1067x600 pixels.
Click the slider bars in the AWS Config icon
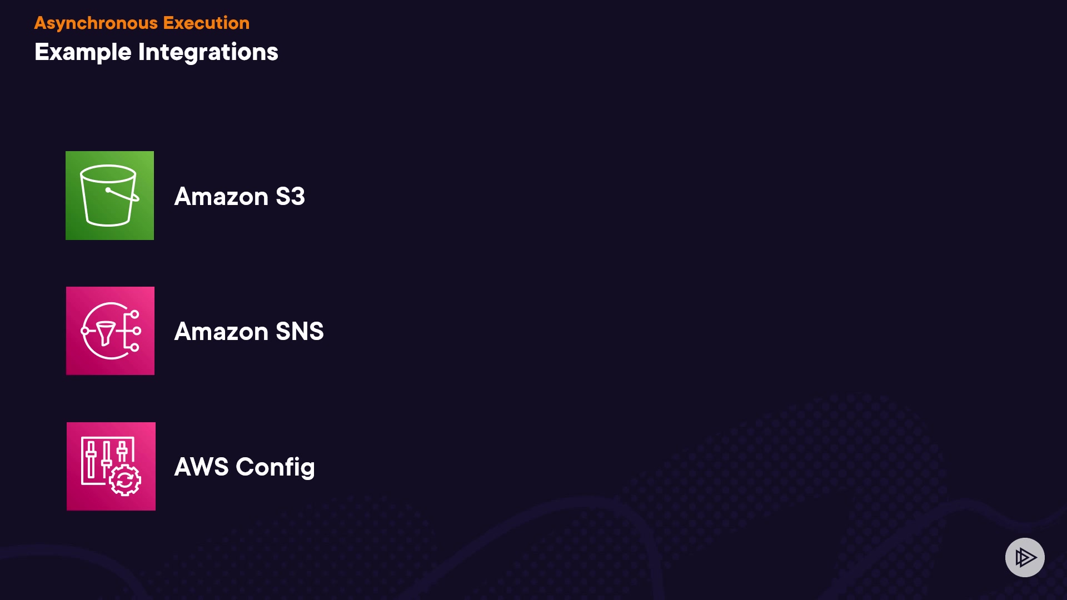(x=106, y=458)
